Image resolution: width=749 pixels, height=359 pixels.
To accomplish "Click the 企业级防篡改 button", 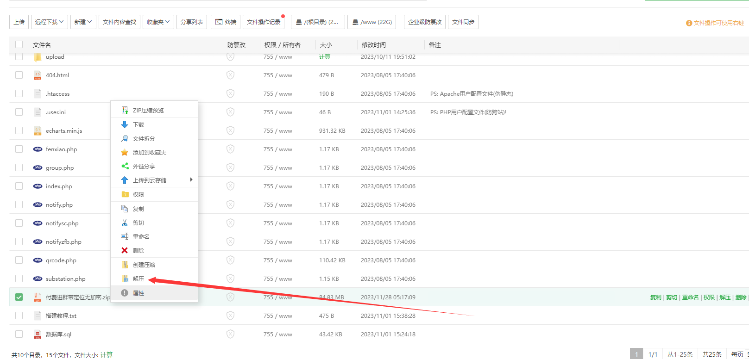I will 425,22.
